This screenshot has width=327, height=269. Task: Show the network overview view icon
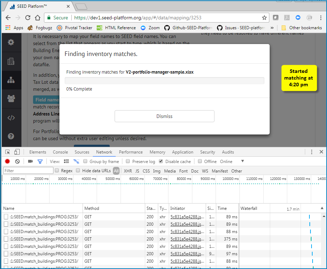[x=76, y=162]
